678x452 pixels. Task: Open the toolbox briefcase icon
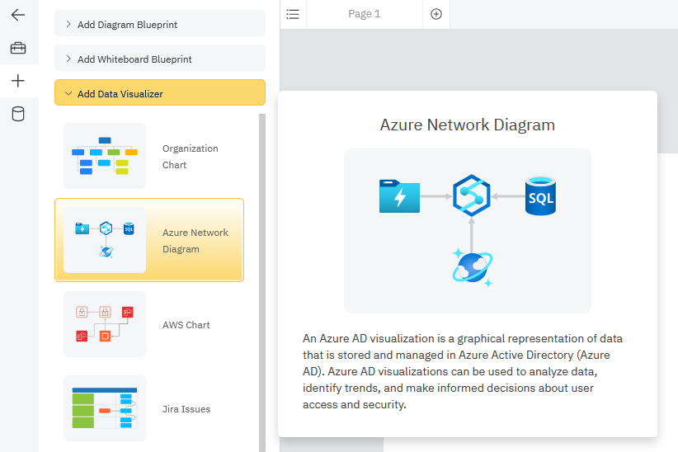[x=18, y=48]
